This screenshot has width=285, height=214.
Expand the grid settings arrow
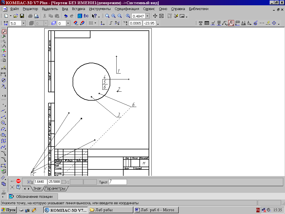click(x=95, y=23)
